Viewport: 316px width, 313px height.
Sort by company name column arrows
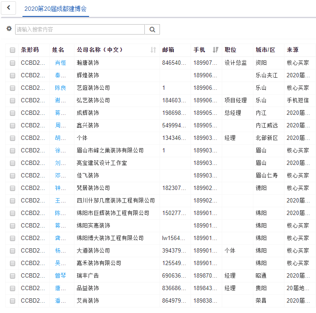pos(153,50)
